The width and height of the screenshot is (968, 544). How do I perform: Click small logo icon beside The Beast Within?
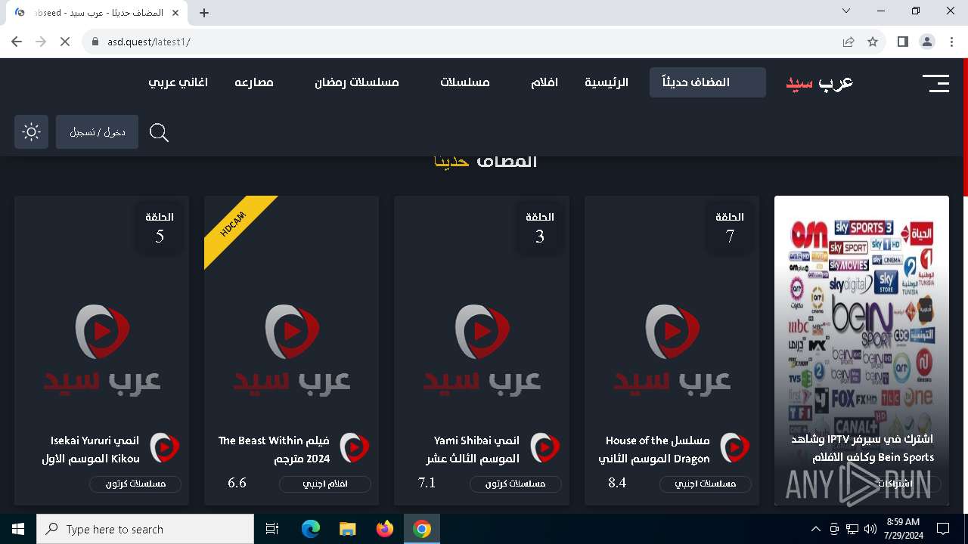click(355, 448)
